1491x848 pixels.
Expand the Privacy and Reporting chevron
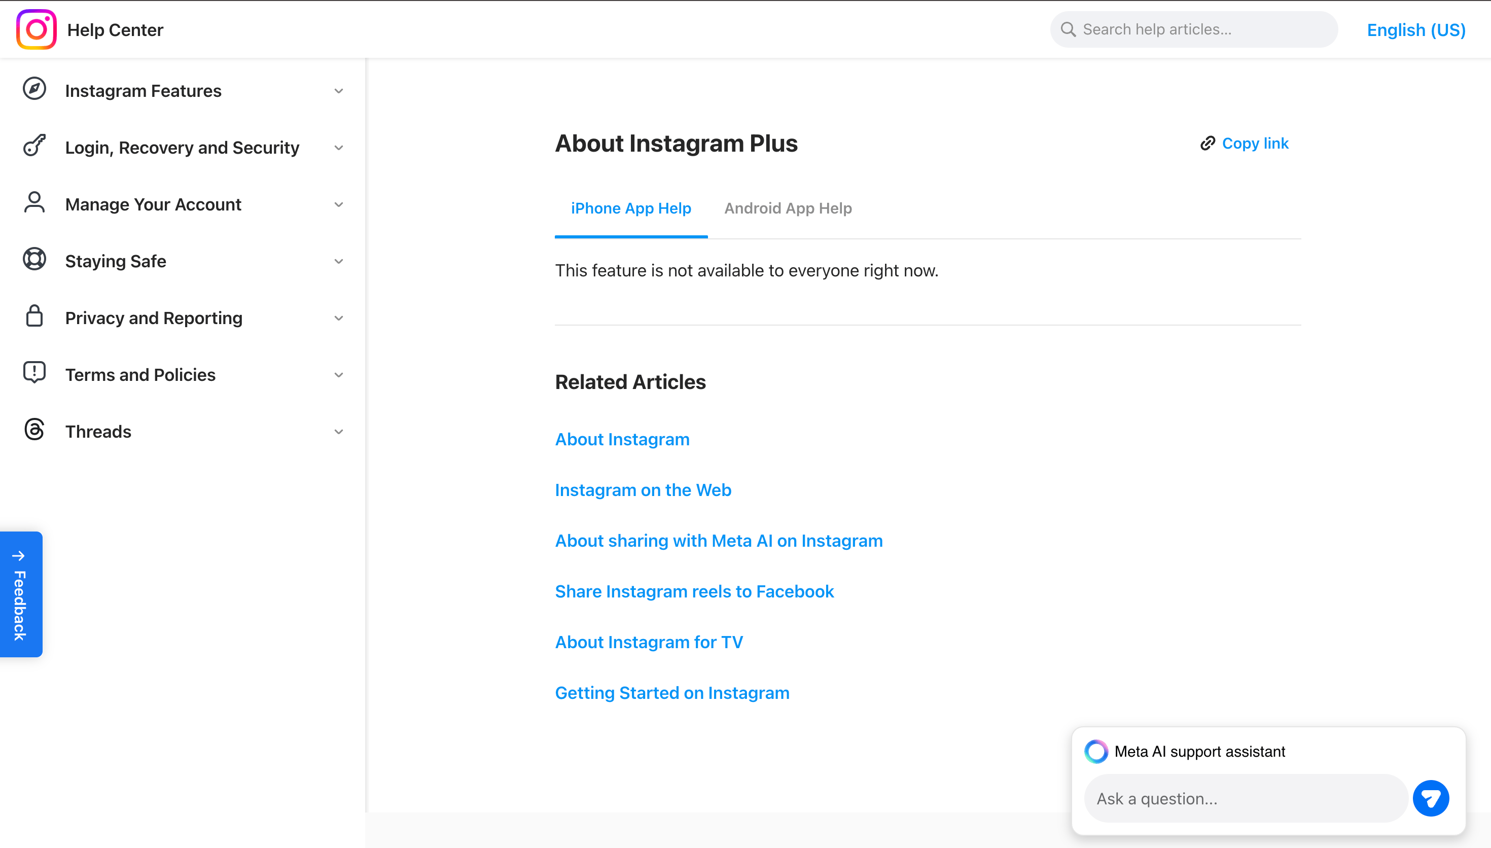[x=339, y=318]
